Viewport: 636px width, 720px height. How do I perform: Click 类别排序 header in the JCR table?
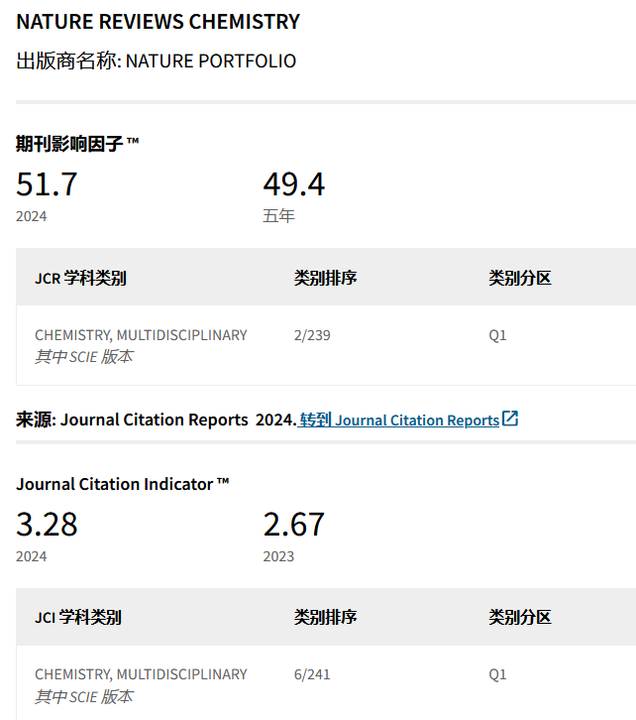(325, 278)
